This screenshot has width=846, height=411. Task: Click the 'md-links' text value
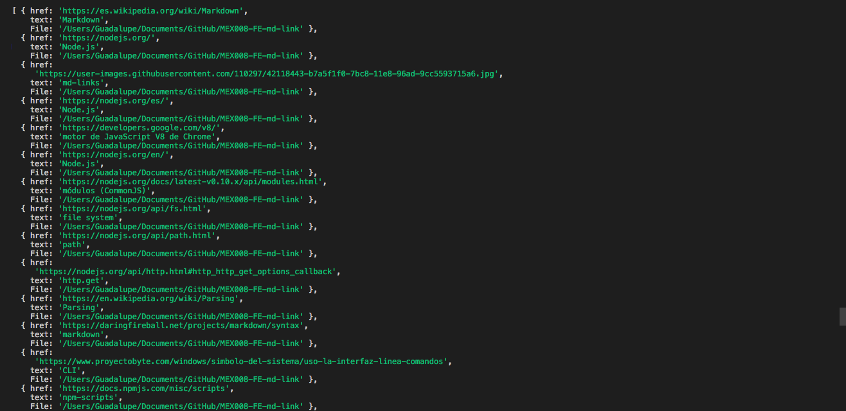82,83
